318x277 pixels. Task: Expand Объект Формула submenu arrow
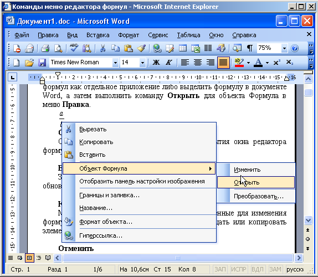click(211, 168)
